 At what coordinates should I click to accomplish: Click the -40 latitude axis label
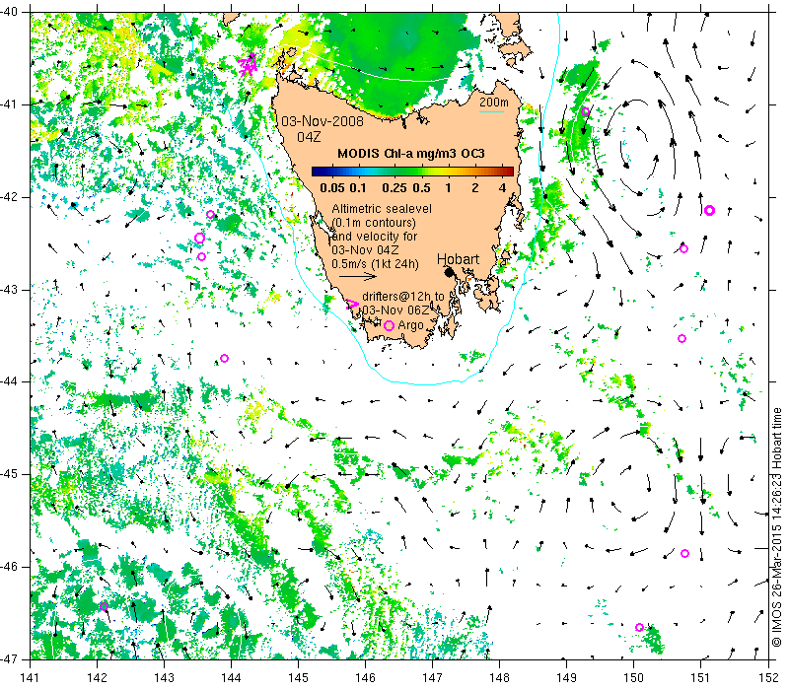11,11
